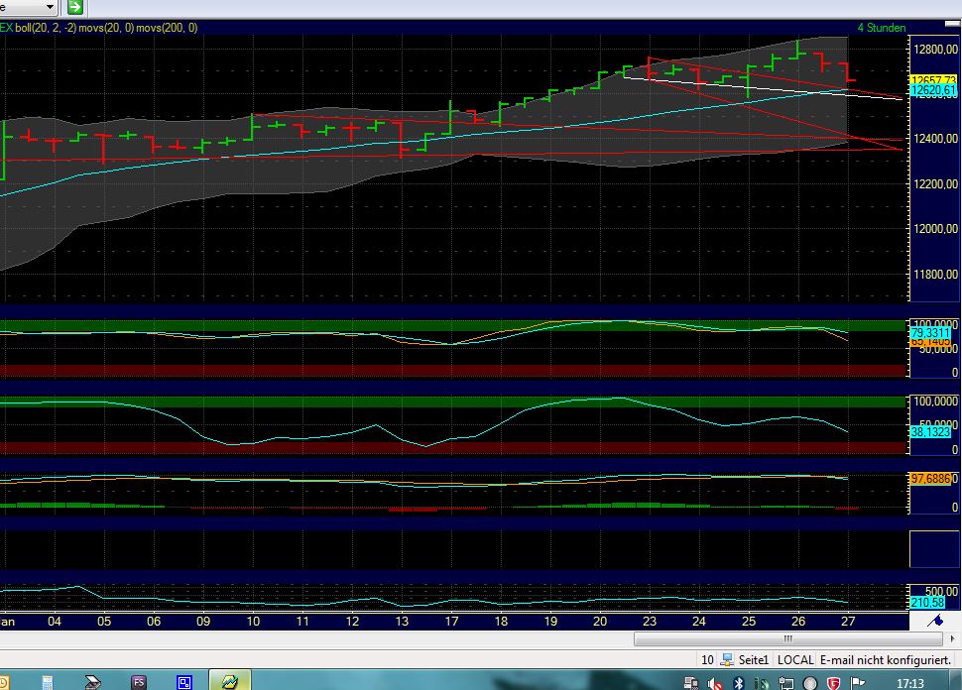Launch the green application icon on the taskbar

[x=231, y=683]
